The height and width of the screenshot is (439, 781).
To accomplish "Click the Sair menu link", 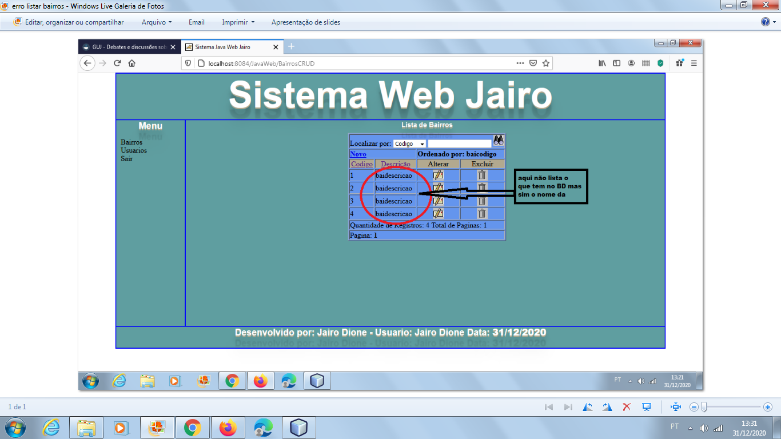I will coord(126,158).
